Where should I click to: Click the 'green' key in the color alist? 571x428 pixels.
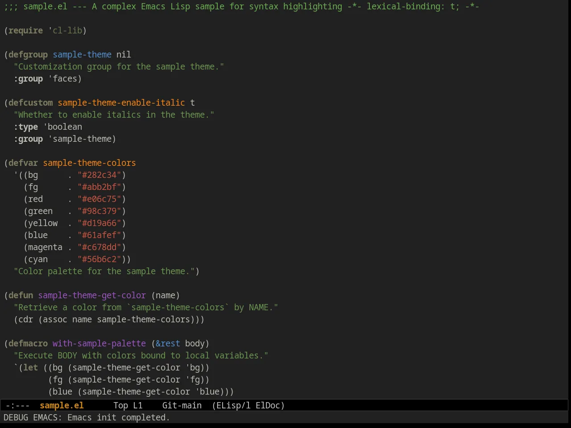(40, 211)
